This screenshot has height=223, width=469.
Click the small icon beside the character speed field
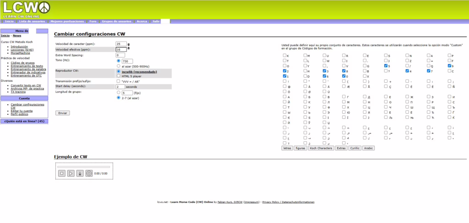click(x=129, y=44)
